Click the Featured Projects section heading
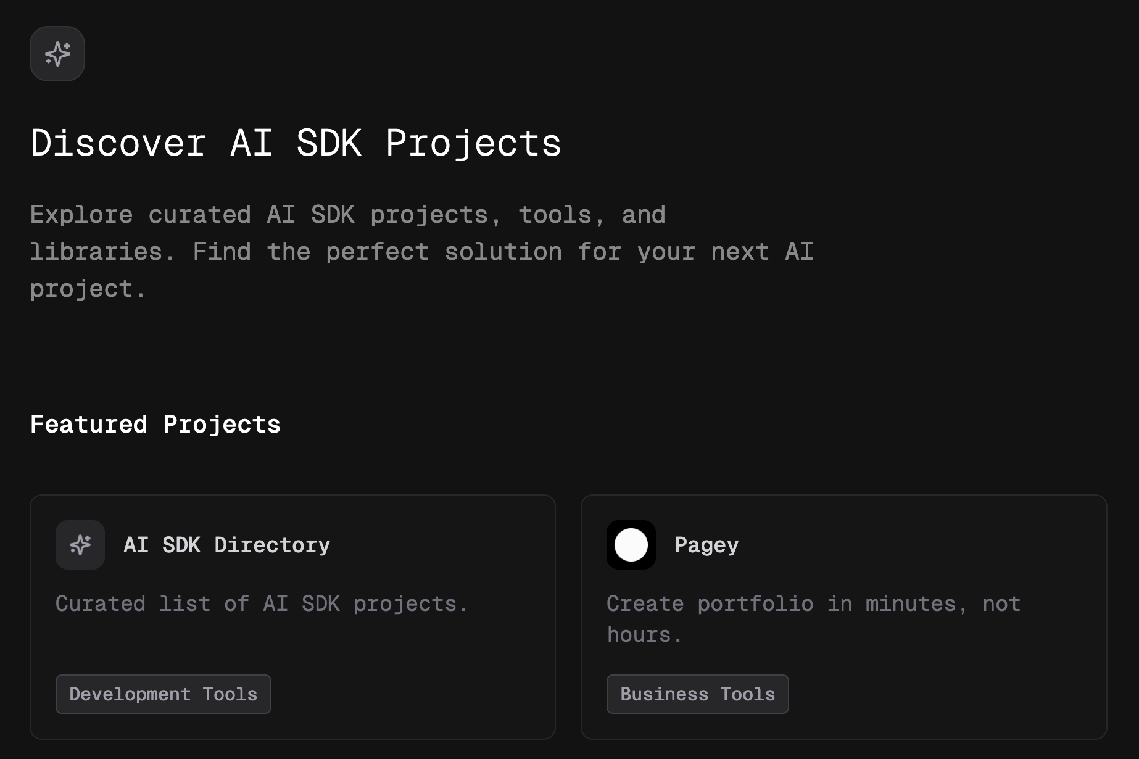1139x759 pixels. [155, 425]
